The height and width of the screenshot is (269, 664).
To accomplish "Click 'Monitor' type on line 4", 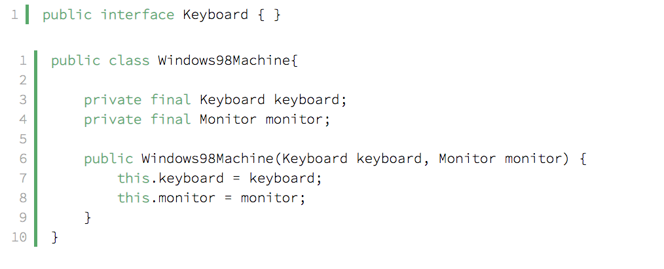I will [x=228, y=119].
